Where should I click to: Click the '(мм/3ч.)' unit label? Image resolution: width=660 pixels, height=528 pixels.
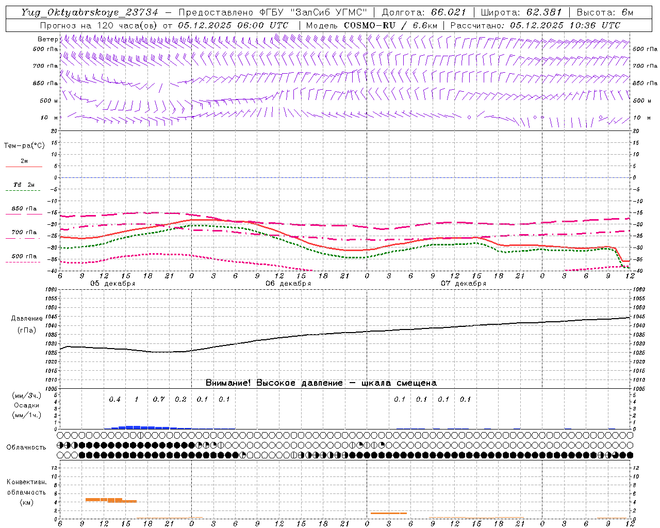(27, 395)
